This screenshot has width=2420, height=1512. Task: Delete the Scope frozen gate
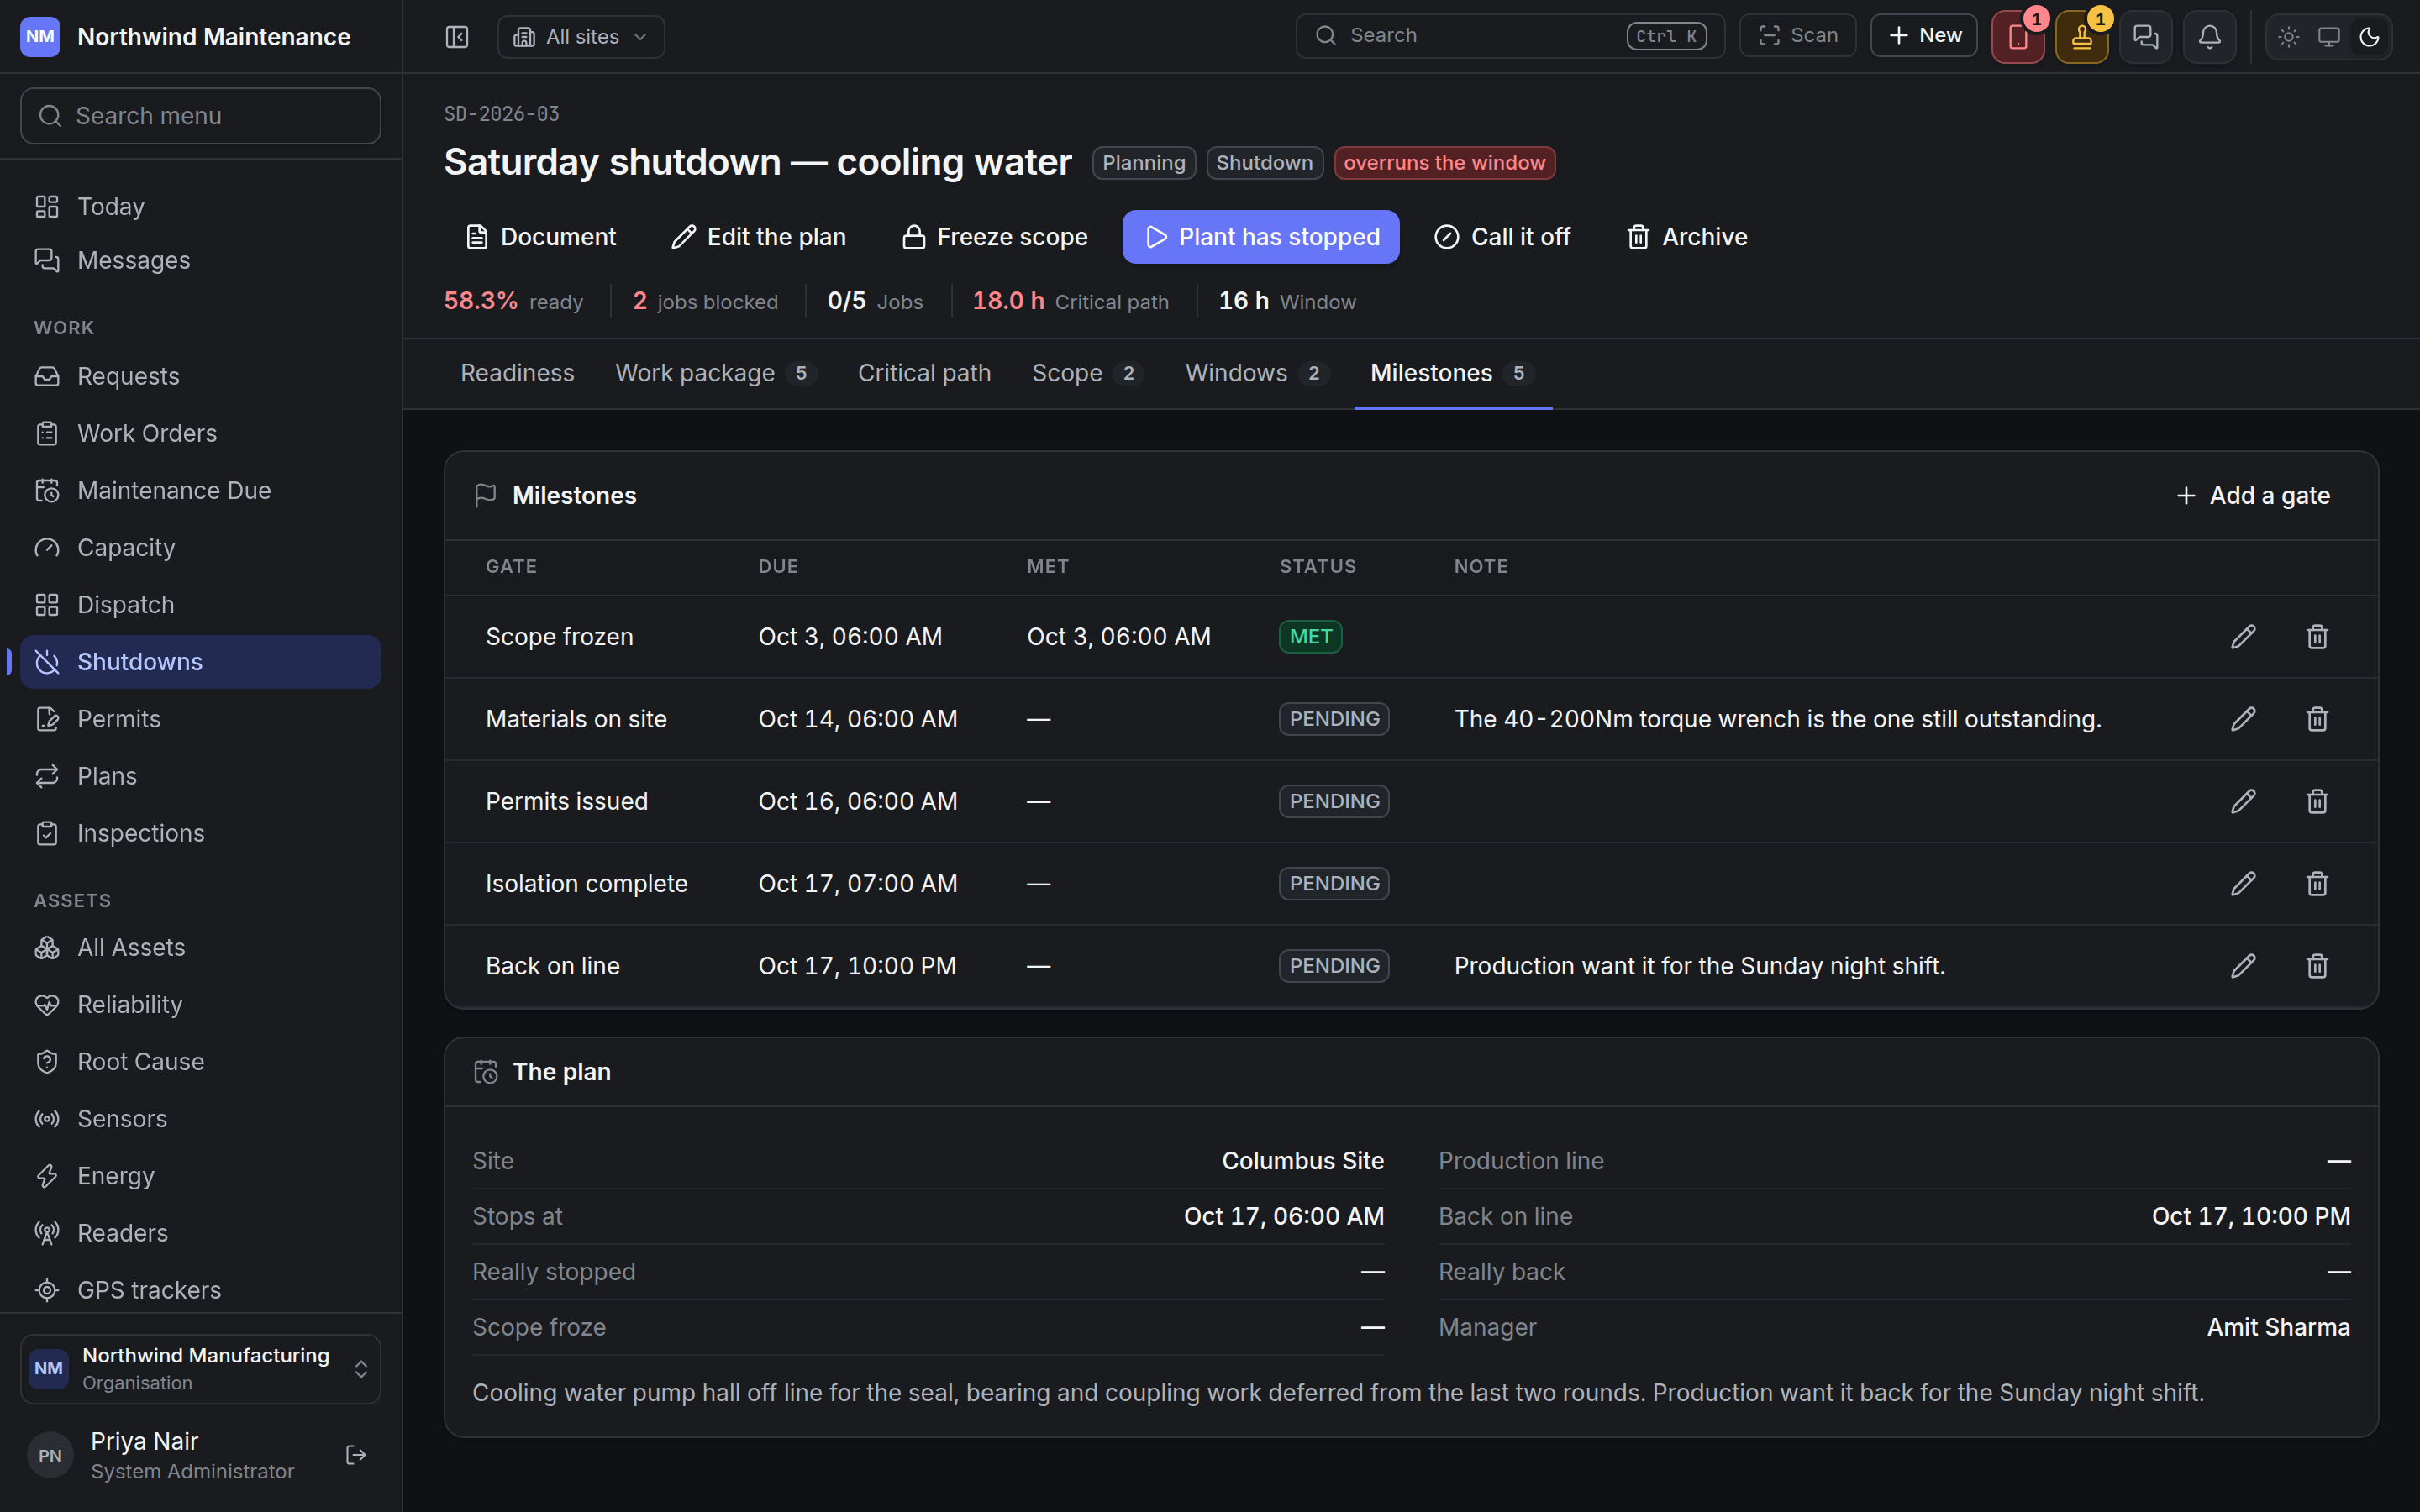coord(2317,637)
